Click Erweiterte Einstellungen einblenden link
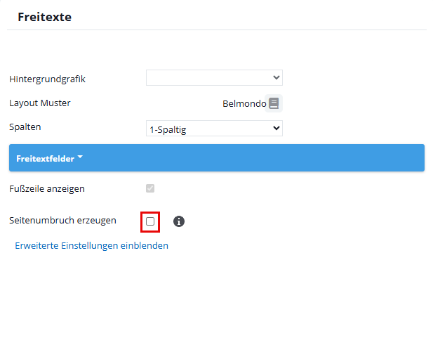This screenshot has height=357, width=433. click(x=91, y=246)
